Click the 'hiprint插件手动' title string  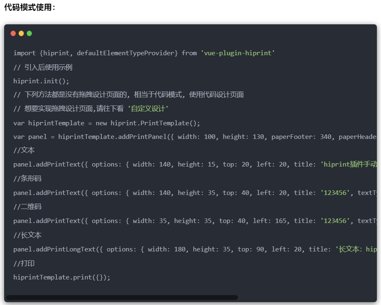[348, 164]
